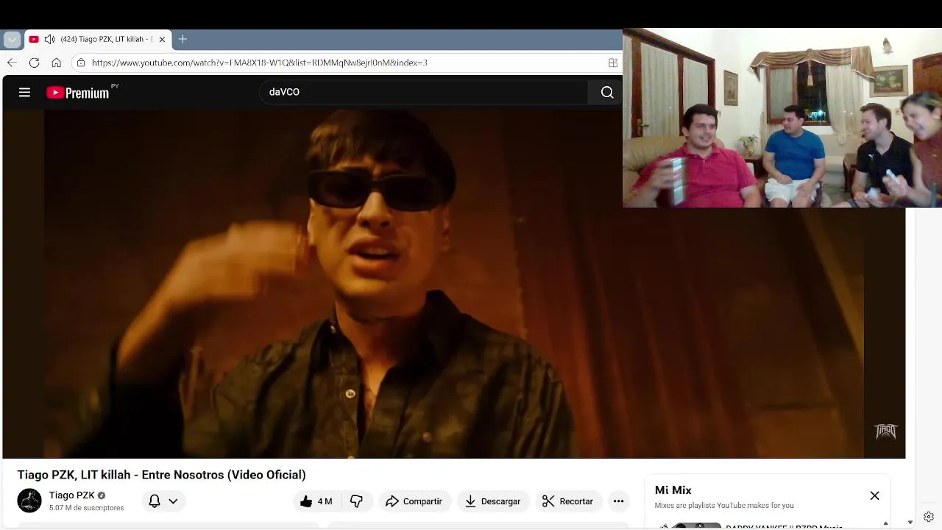This screenshot has height=530, width=942.
Task: Open the YouTube hamburger guide menu
Action: (x=24, y=92)
